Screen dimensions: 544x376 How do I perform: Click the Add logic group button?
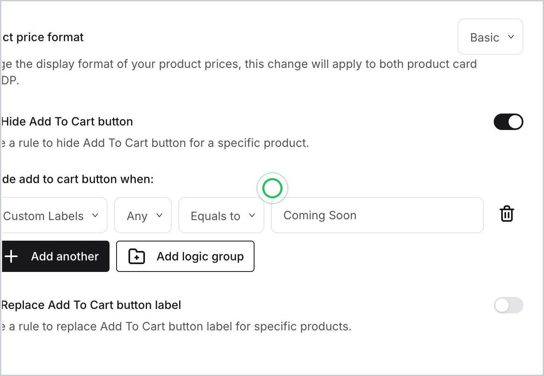(x=185, y=256)
